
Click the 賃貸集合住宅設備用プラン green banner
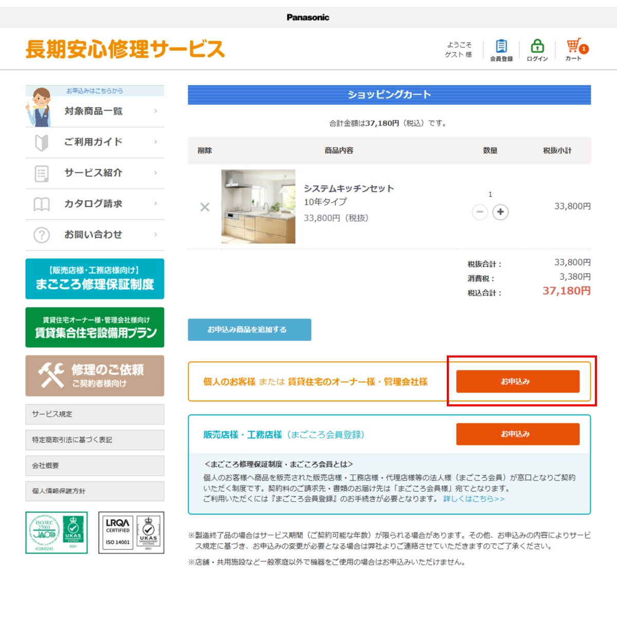(x=95, y=327)
